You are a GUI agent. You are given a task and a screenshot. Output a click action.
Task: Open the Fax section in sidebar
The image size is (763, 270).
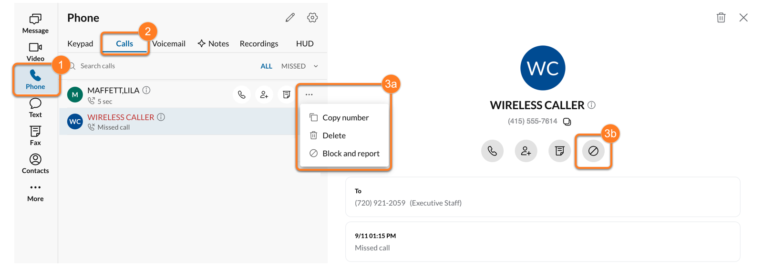click(35, 135)
